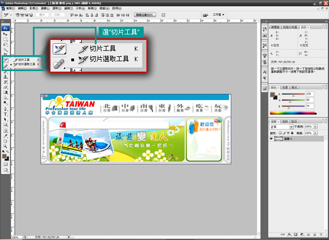The height and width of the screenshot is (240, 329).
Task: Open the 檔案 menu
Action: pyautogui.click(x=10, y=8)
